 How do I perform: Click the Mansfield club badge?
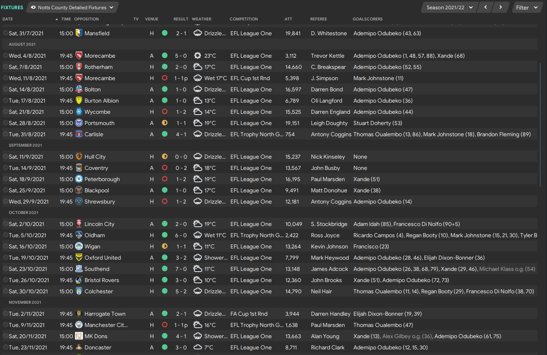click(79, 33)
